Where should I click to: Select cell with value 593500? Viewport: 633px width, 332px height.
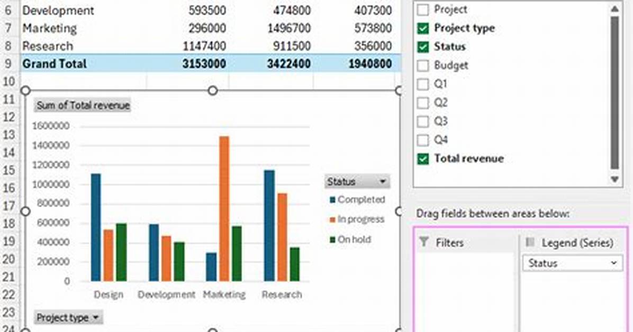207,11
